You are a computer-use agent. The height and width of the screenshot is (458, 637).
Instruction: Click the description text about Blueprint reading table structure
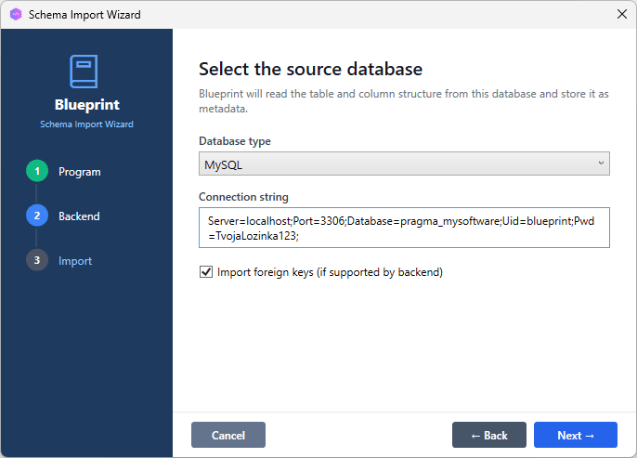tap(403, 101)
